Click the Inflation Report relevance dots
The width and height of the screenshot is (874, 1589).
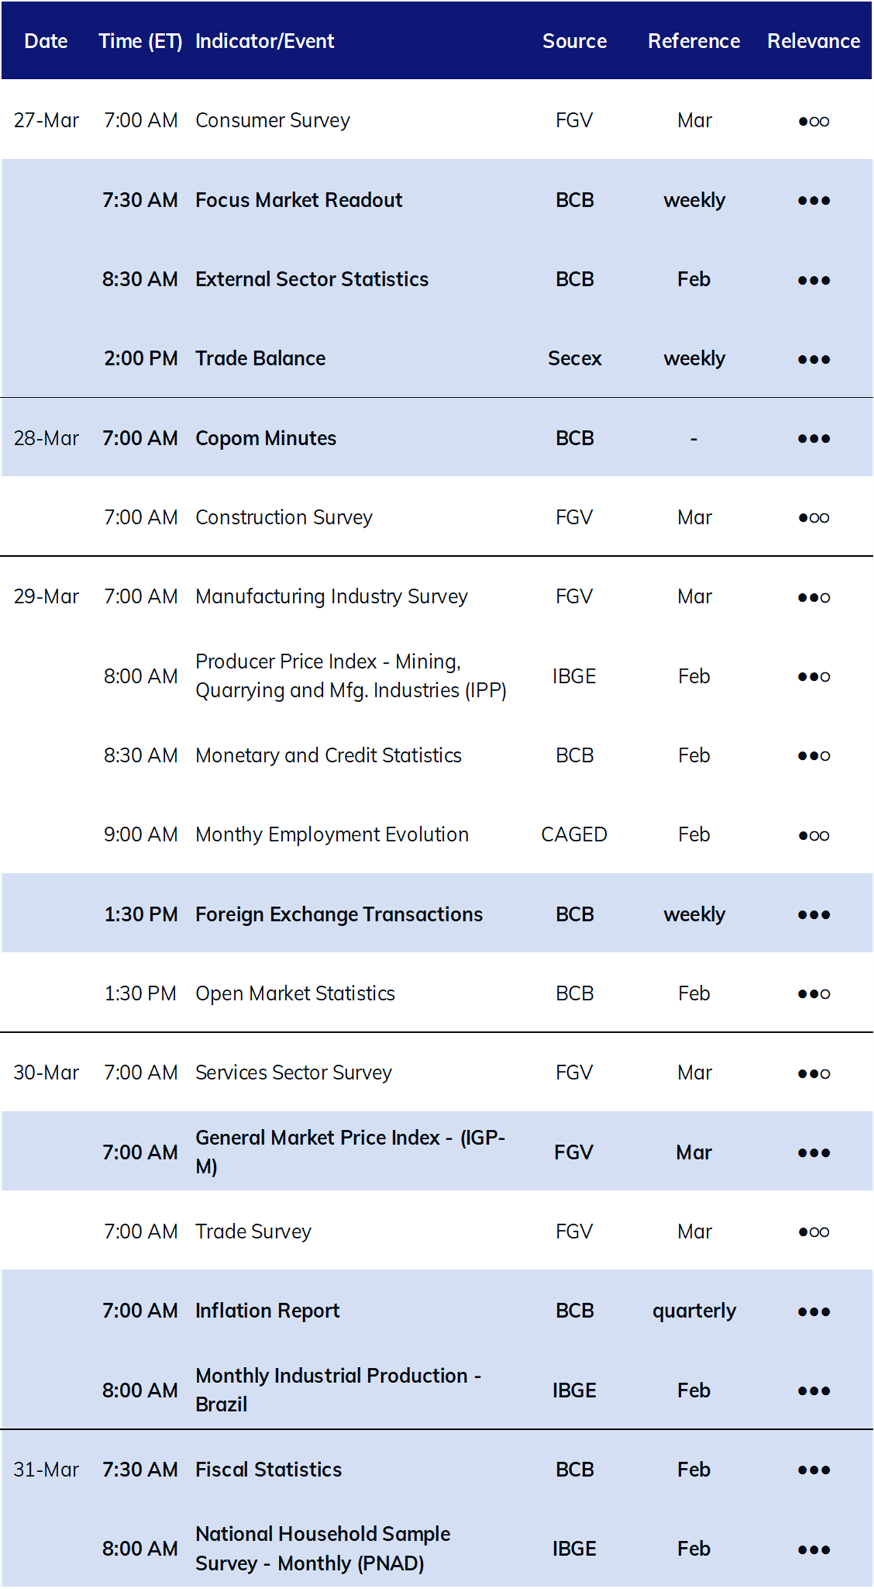(x=814, y=1312)
